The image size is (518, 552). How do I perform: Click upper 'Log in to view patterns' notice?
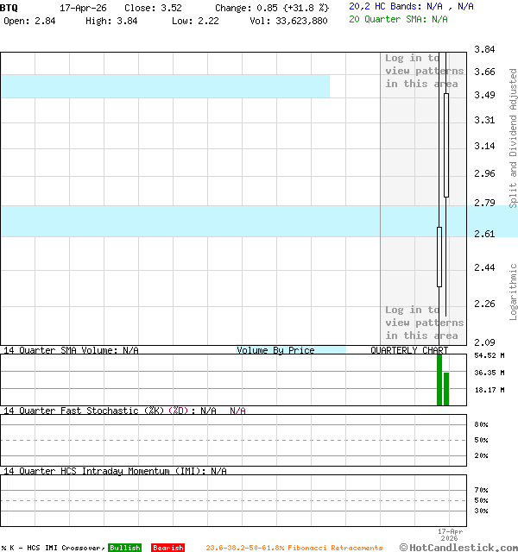tap(424, 71)
